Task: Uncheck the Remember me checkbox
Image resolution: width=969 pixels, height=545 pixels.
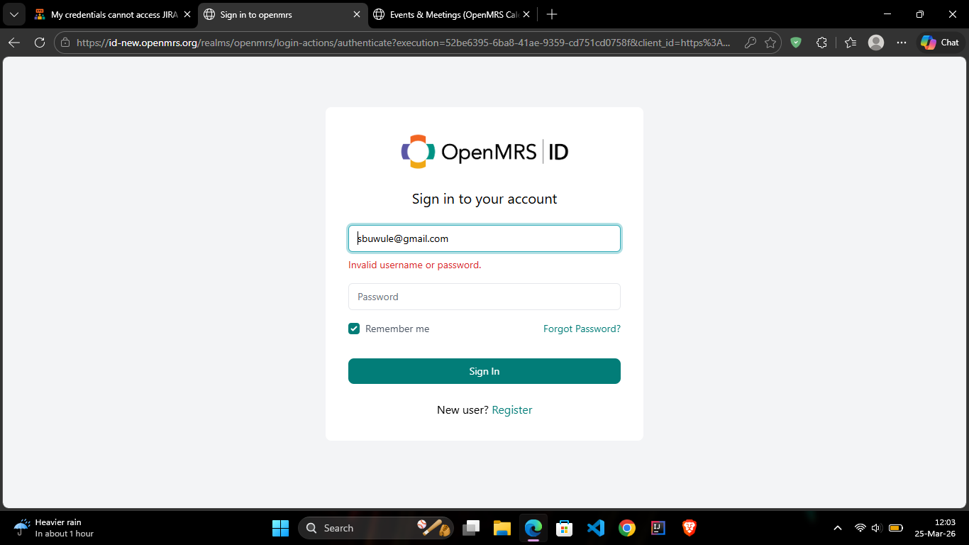Action: [x=354, y=329]
